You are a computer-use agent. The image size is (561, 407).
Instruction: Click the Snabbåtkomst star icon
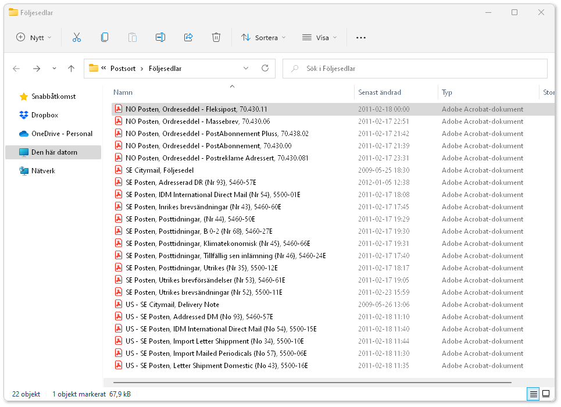tap(24, 97)
